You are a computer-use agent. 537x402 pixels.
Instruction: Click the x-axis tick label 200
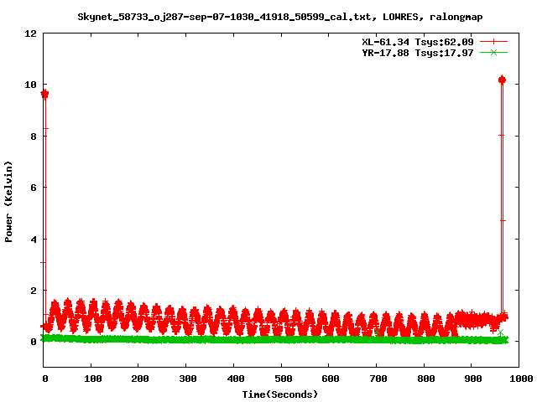pos(140,379)
